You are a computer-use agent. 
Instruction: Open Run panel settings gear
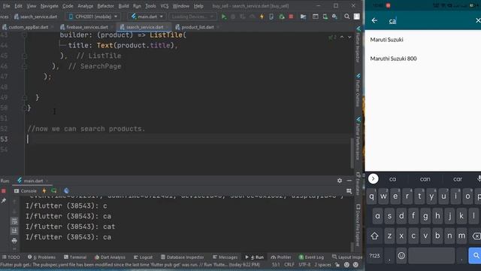tap(340, 181)
